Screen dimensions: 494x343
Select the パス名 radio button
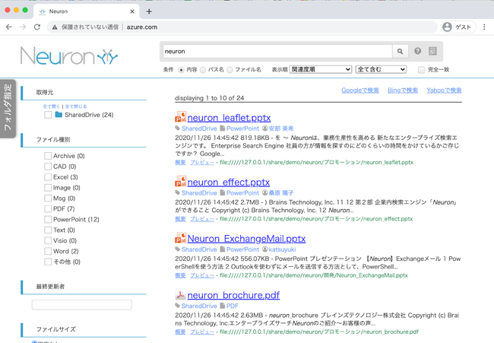coord(203,70)
